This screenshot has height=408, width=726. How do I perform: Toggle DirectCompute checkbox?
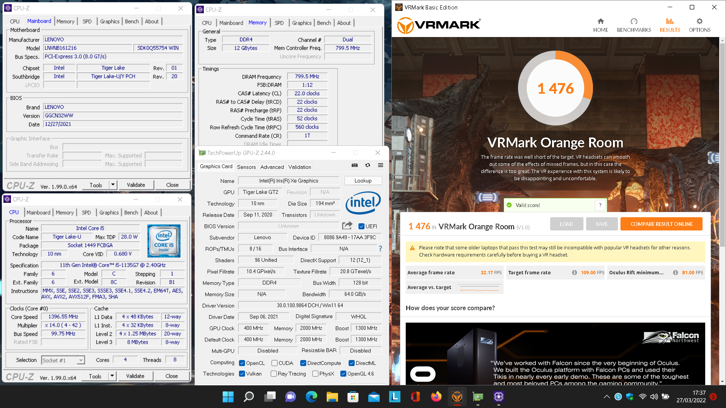pos(303,363)
